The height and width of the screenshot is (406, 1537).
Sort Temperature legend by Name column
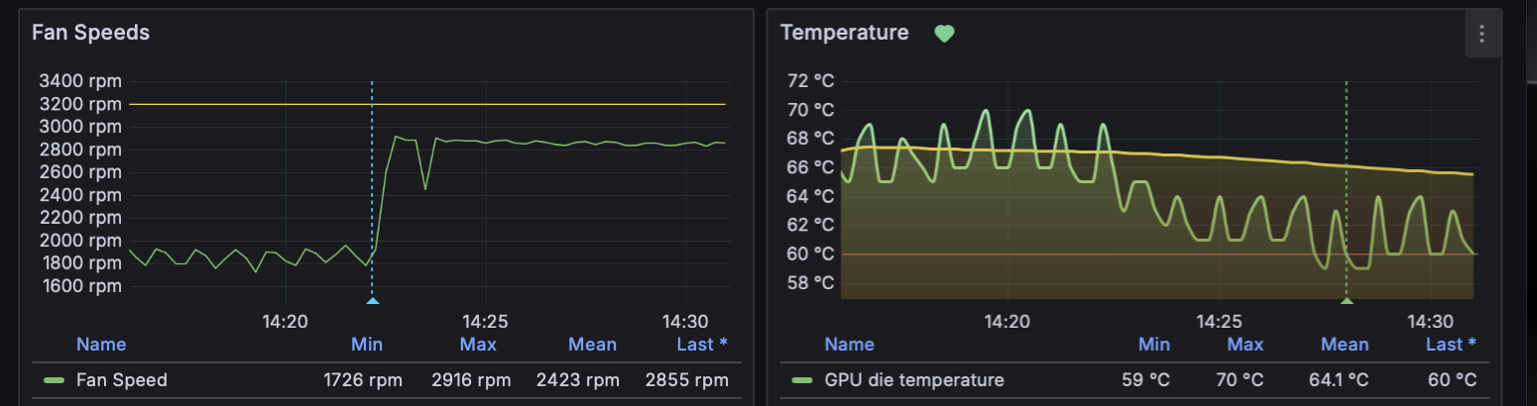point(850,345)
